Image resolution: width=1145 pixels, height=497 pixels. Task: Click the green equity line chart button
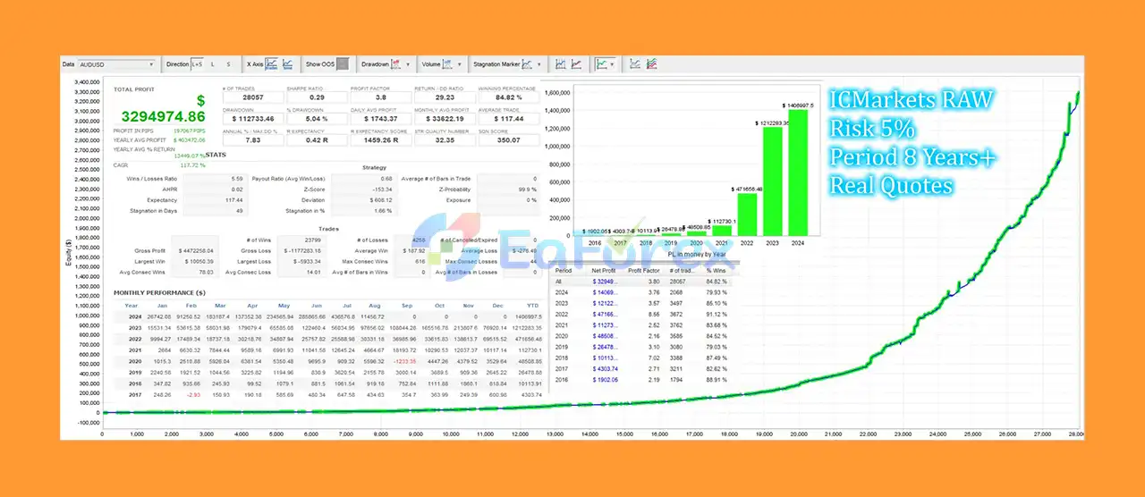602,64
